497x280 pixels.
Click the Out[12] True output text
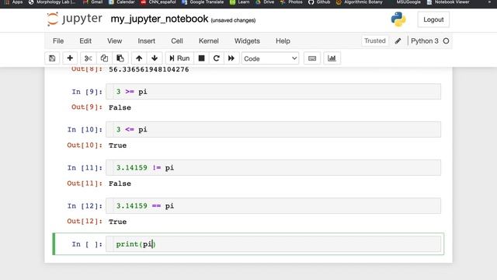(x=117, y=222)
